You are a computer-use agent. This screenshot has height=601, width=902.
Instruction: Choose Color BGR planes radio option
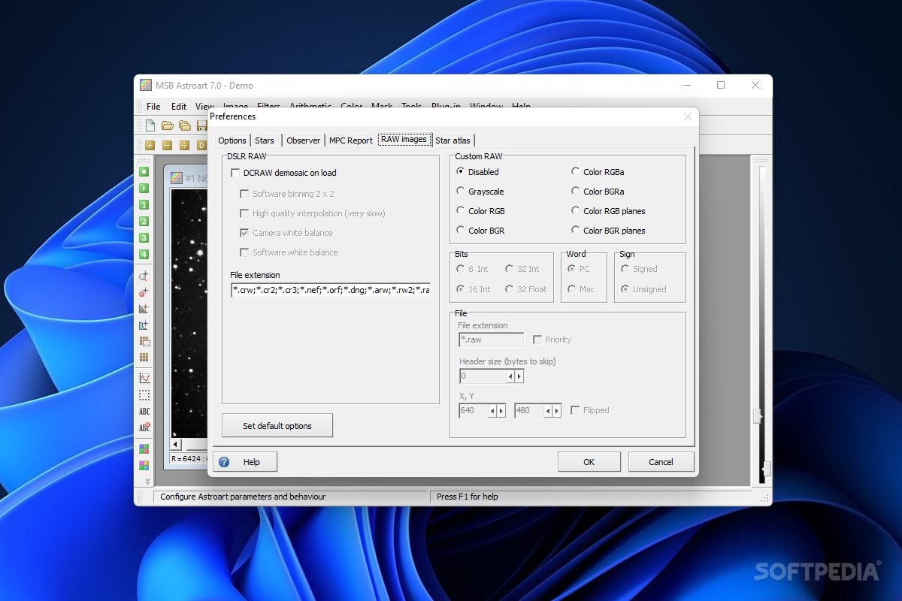coord(576,231)
